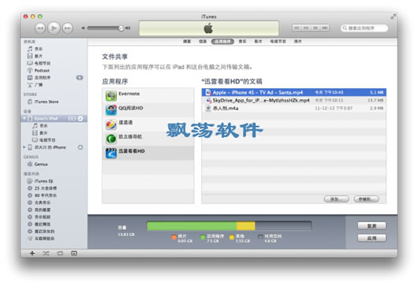Image resolution: width=418 pixels, height=286 pixels.
Task: Eject the iPad with its eject icon
Action: pyautogui.click(x=80, y=118)
